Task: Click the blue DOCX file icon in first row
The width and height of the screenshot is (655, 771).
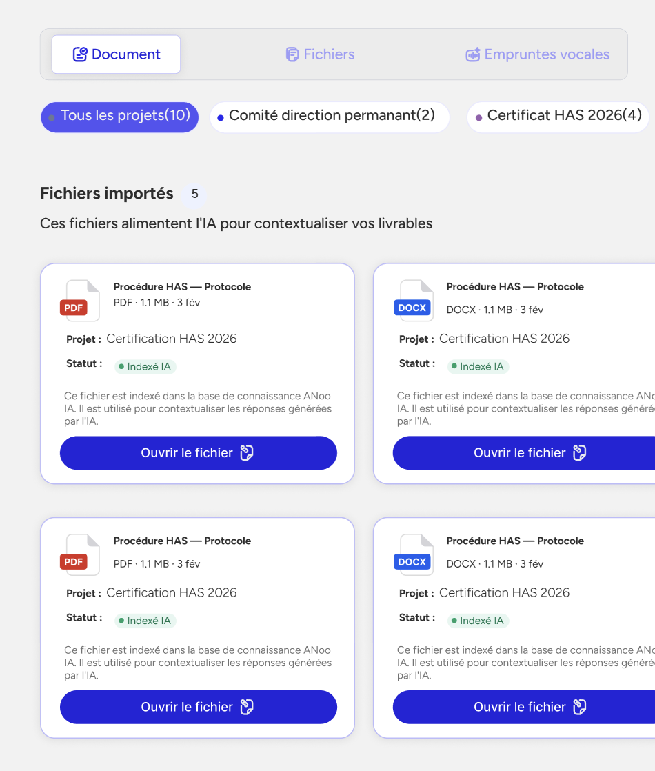Action: pyautogui.click(x=414, y=301)
